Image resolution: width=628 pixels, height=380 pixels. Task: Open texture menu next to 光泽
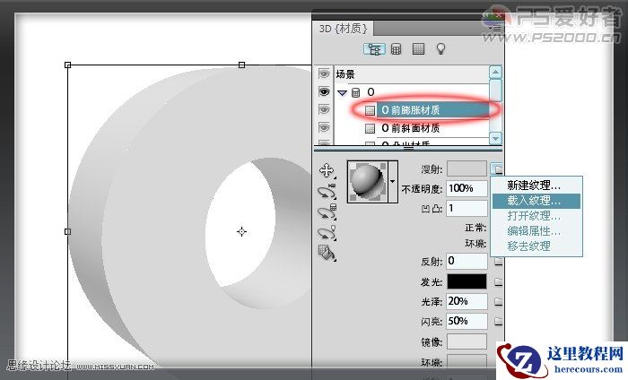click(x=498, y=302)
